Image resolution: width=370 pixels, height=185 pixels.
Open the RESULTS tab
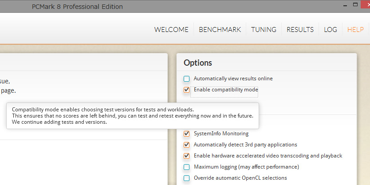tap(300, 30)
